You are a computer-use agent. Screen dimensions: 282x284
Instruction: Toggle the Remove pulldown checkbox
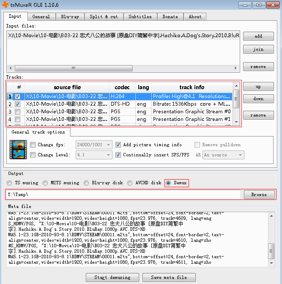(197, 145)
